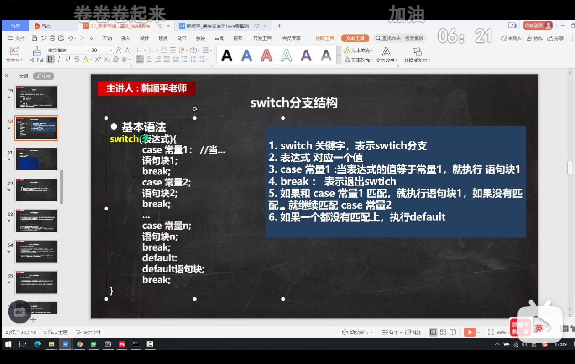Justify the text alignment
This screenshot has width=575, height=364.
coord(167,59)
